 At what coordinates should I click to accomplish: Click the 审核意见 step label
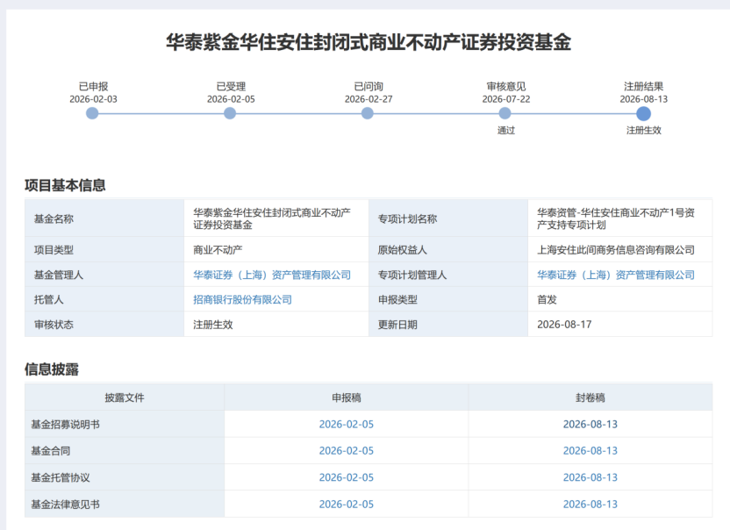pyautogui.click(x=506, y=87)
